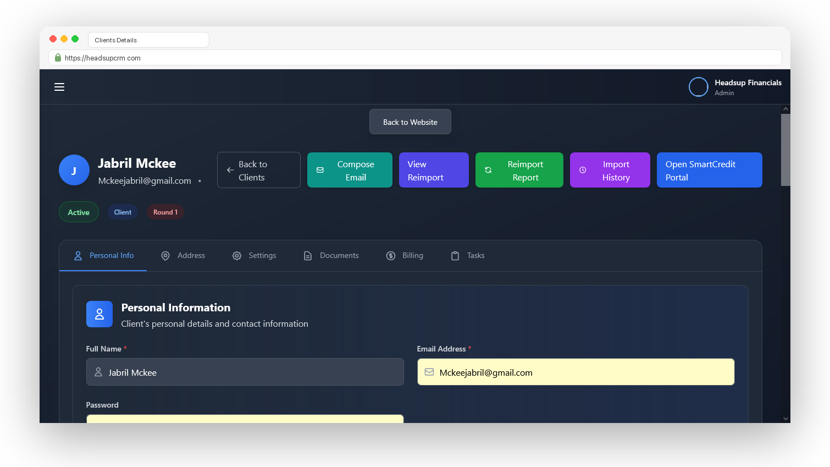Image resolution: width=830 pixels, height=467 pixels.
Task: Click the blue Personal Information user icon
Action: [99, 314]
